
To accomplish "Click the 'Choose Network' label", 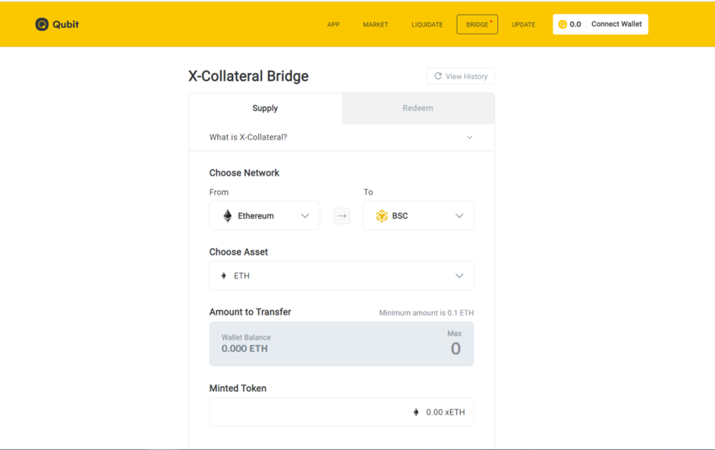I will point(245,172).
